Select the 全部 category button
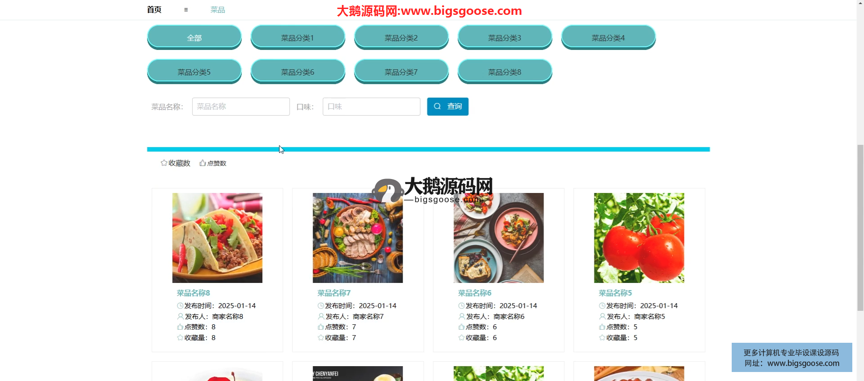 (194, 38)
